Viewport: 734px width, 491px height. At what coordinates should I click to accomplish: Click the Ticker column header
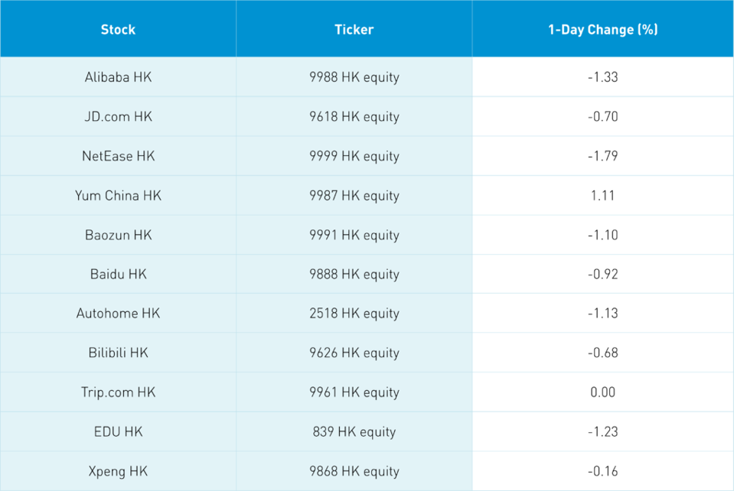(354, 30)
